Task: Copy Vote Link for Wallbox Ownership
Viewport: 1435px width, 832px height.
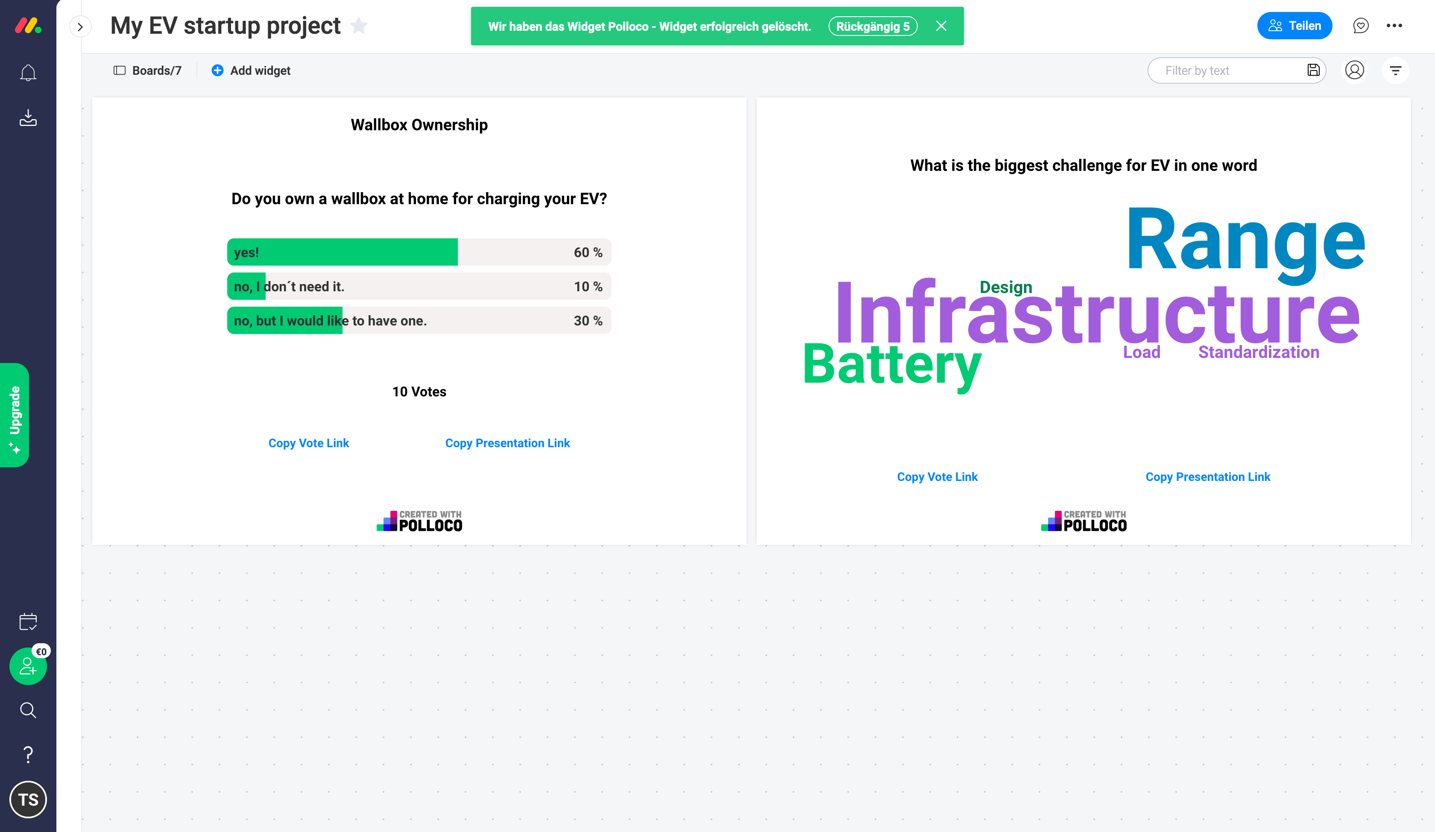Action: coord(309,443)
